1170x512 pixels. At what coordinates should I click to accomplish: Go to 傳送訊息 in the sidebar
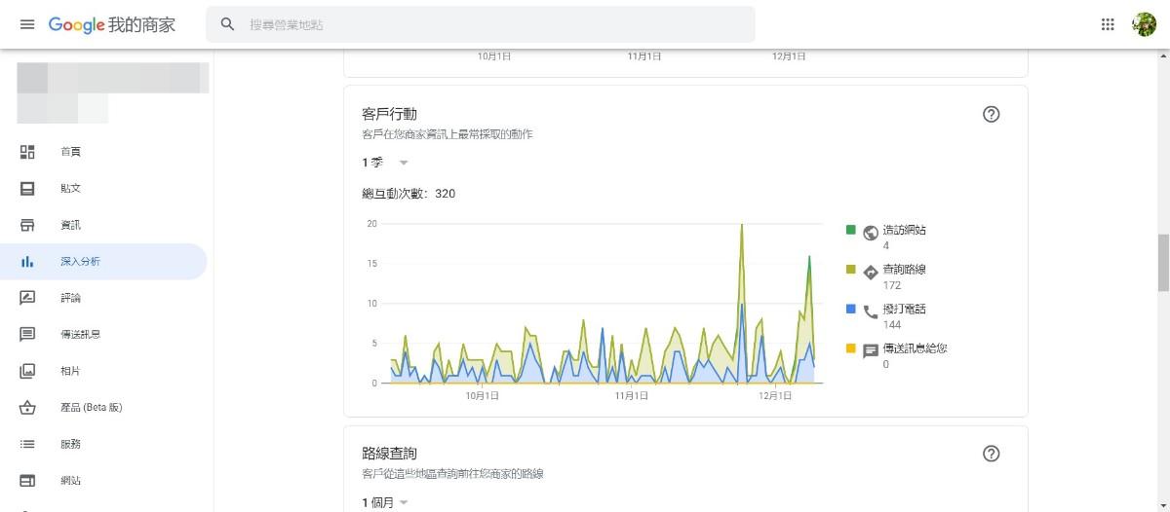[x=80, y=335]
